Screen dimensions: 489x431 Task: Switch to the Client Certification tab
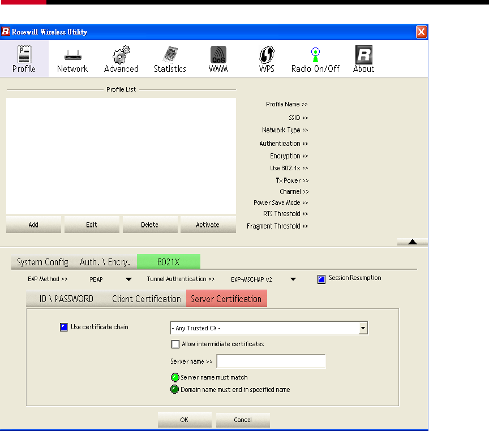(147, 299)
